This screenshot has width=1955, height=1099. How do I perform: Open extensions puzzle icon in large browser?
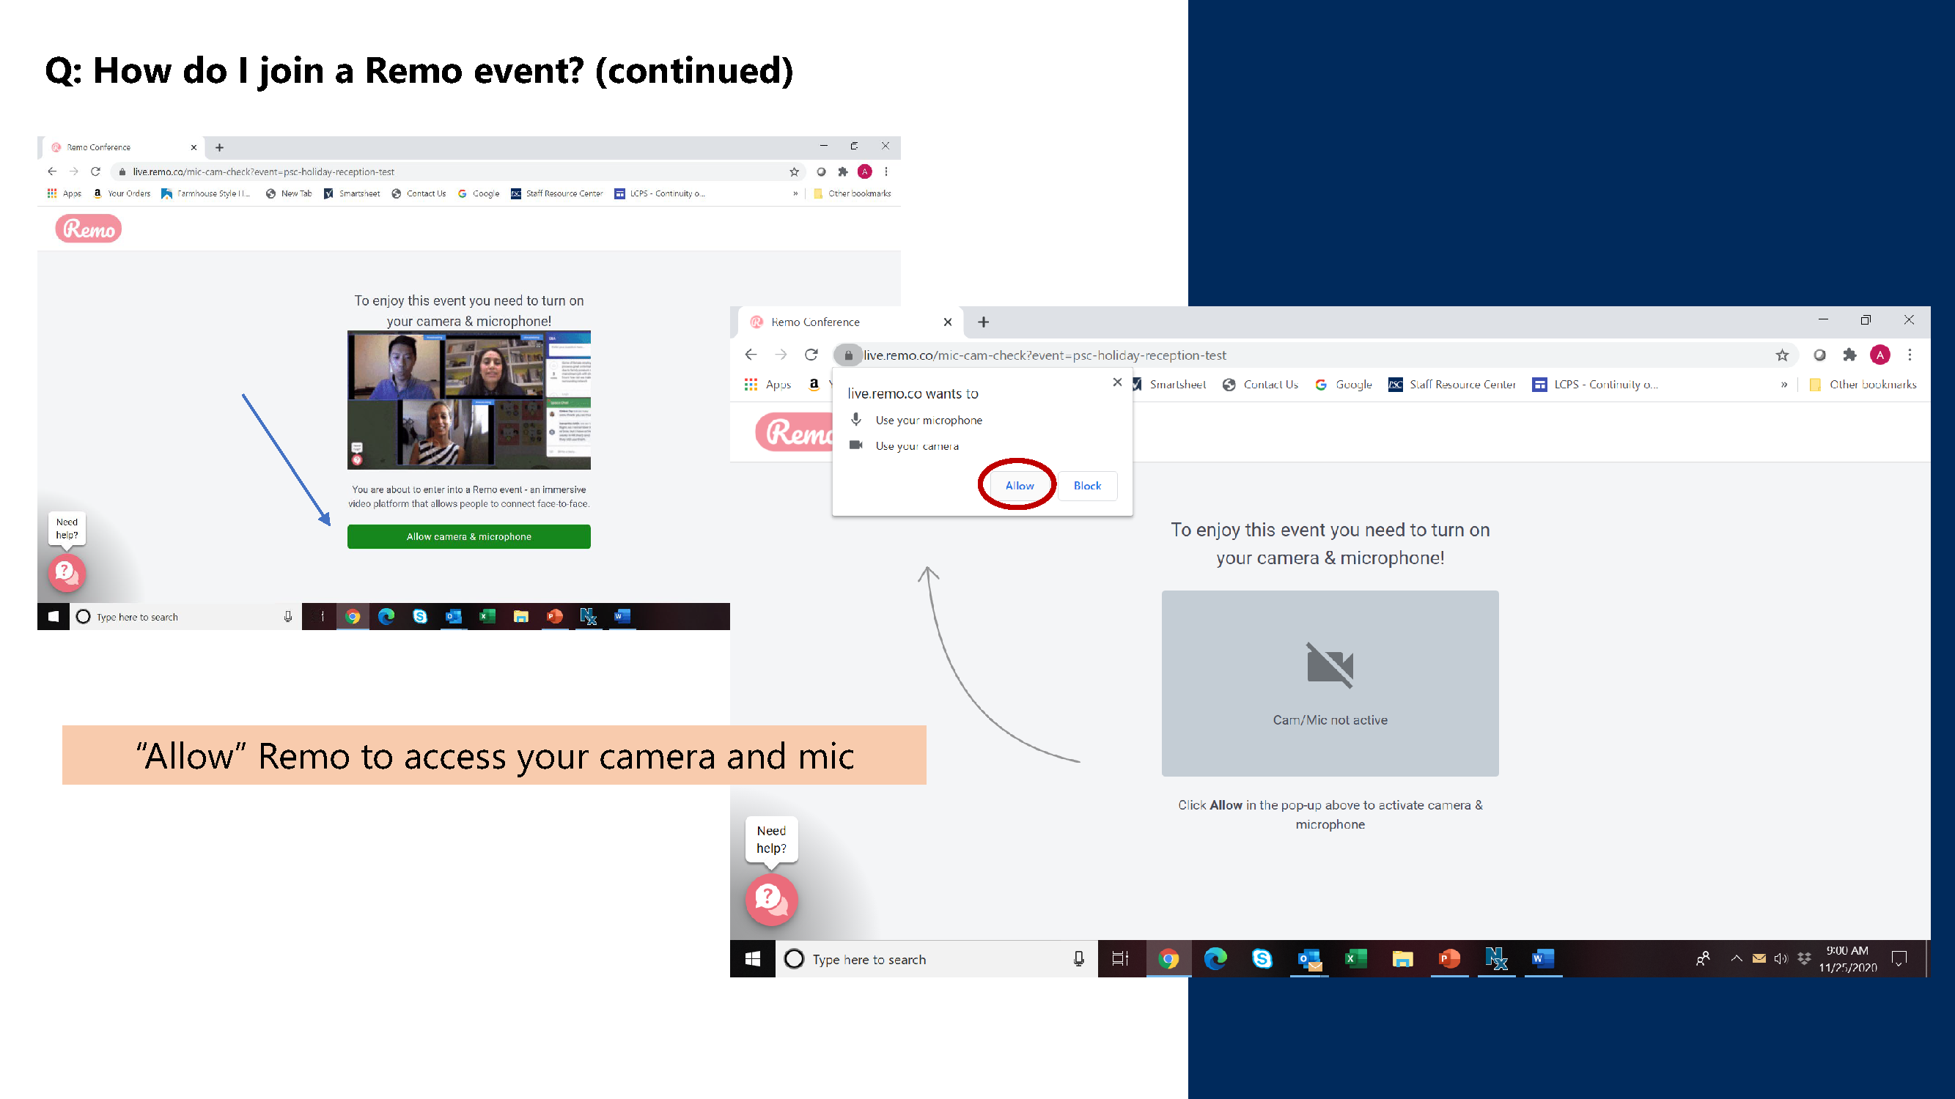click(1849, 355)
